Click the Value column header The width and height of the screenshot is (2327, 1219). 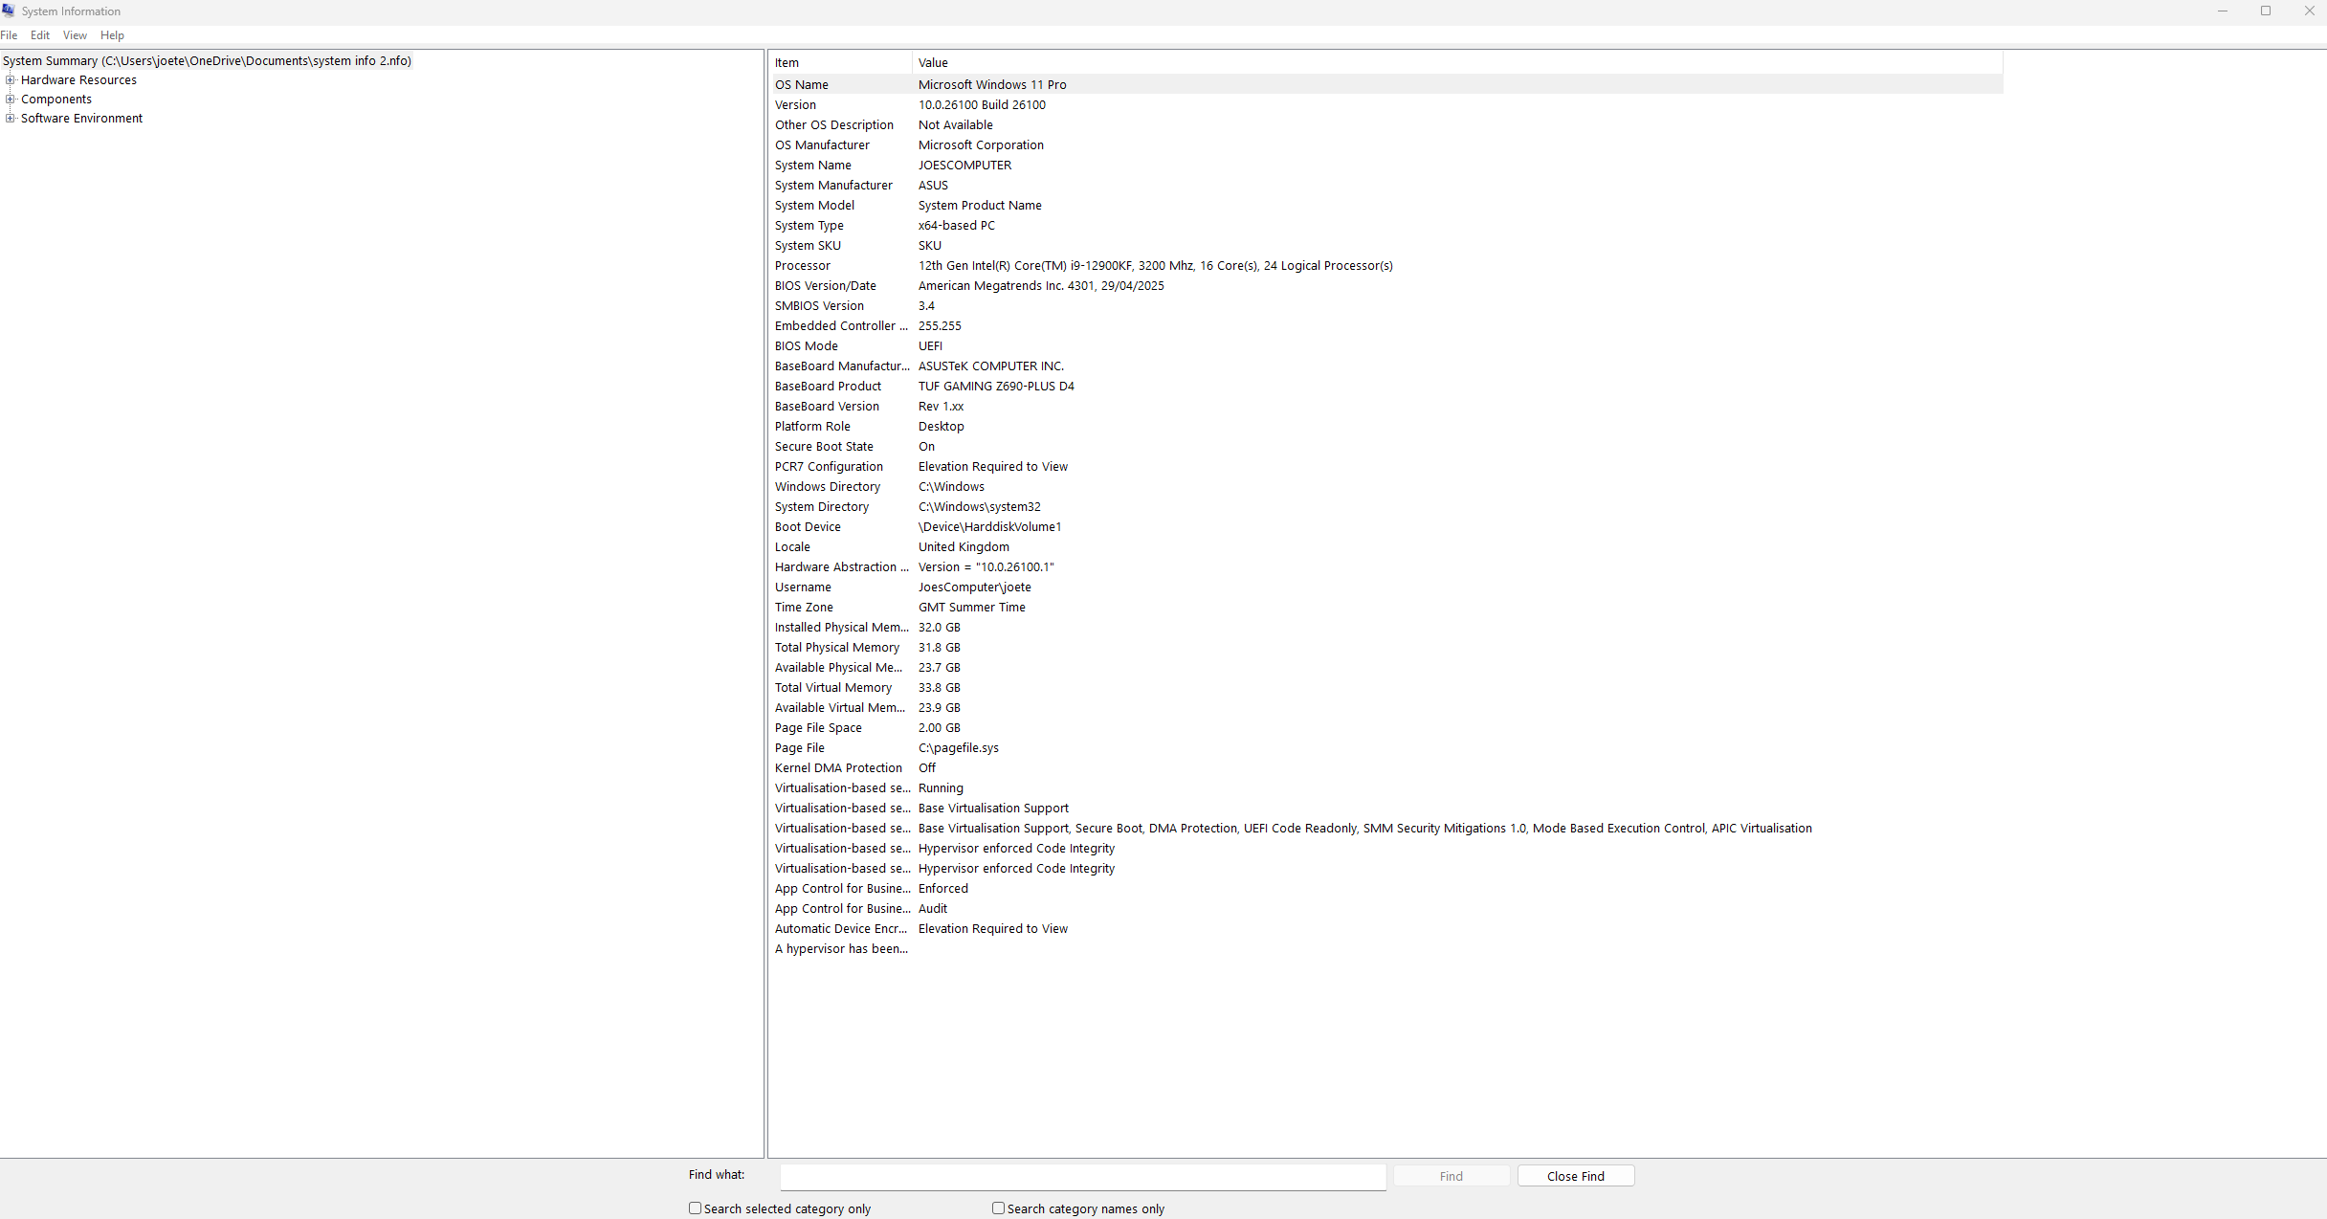[x=1457, y=63]
